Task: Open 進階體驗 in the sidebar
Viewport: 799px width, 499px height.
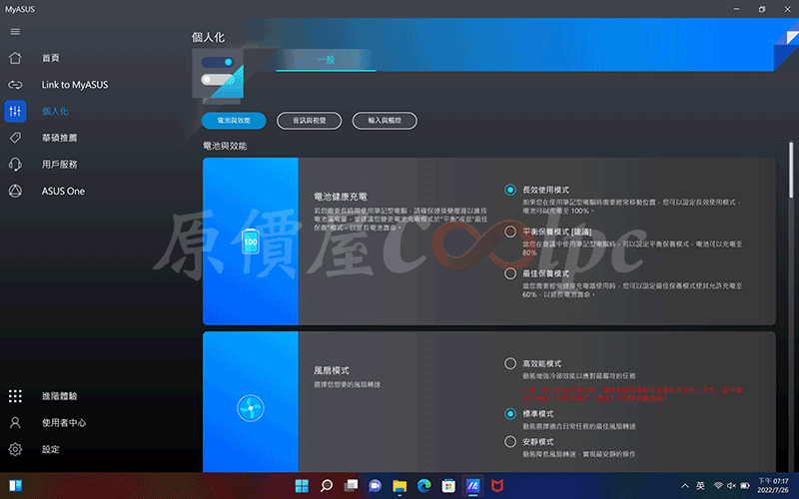Action: tap(60, 395)
